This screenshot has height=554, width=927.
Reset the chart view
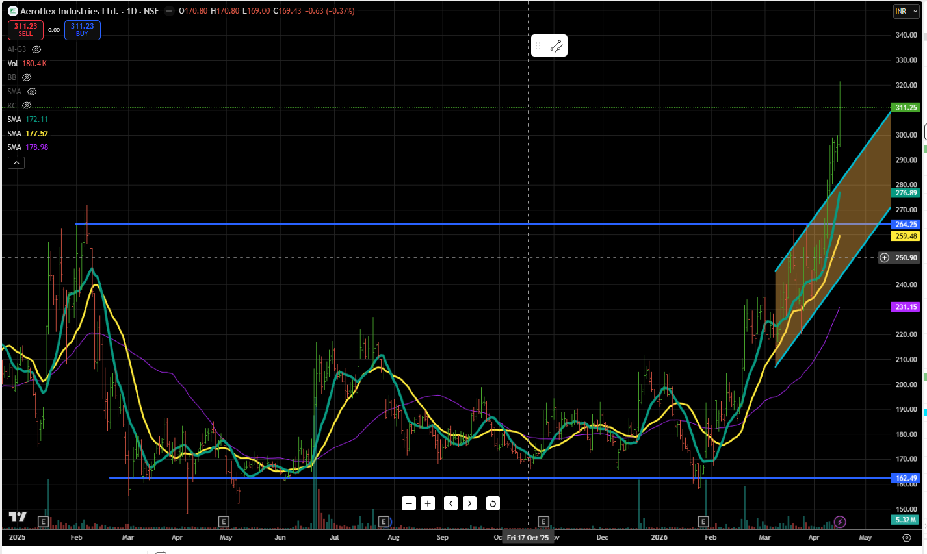point(493,503)
